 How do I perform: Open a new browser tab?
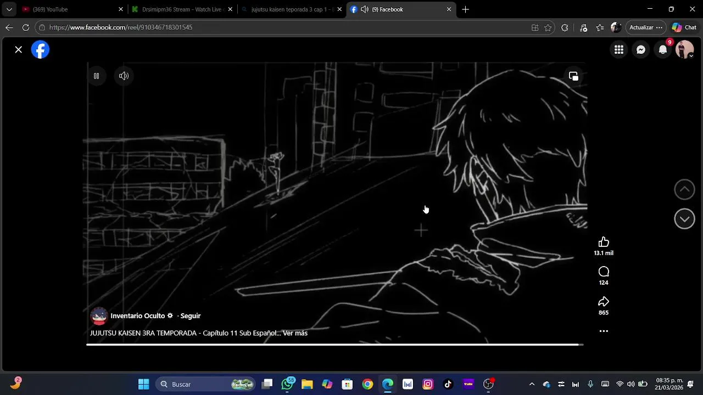[x=465, y=9]
